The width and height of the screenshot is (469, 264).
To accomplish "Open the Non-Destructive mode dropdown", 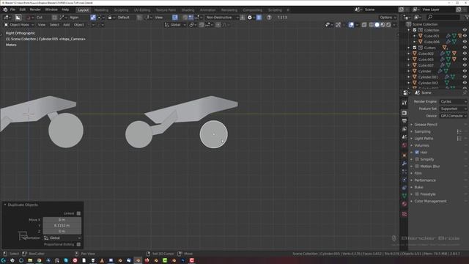I will (222, 18).
